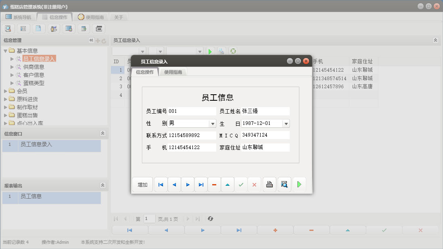Open print preview magnifier icon in dialog
Image resolution: width=443 pixels, height=249 pixels.
point(284,185)
